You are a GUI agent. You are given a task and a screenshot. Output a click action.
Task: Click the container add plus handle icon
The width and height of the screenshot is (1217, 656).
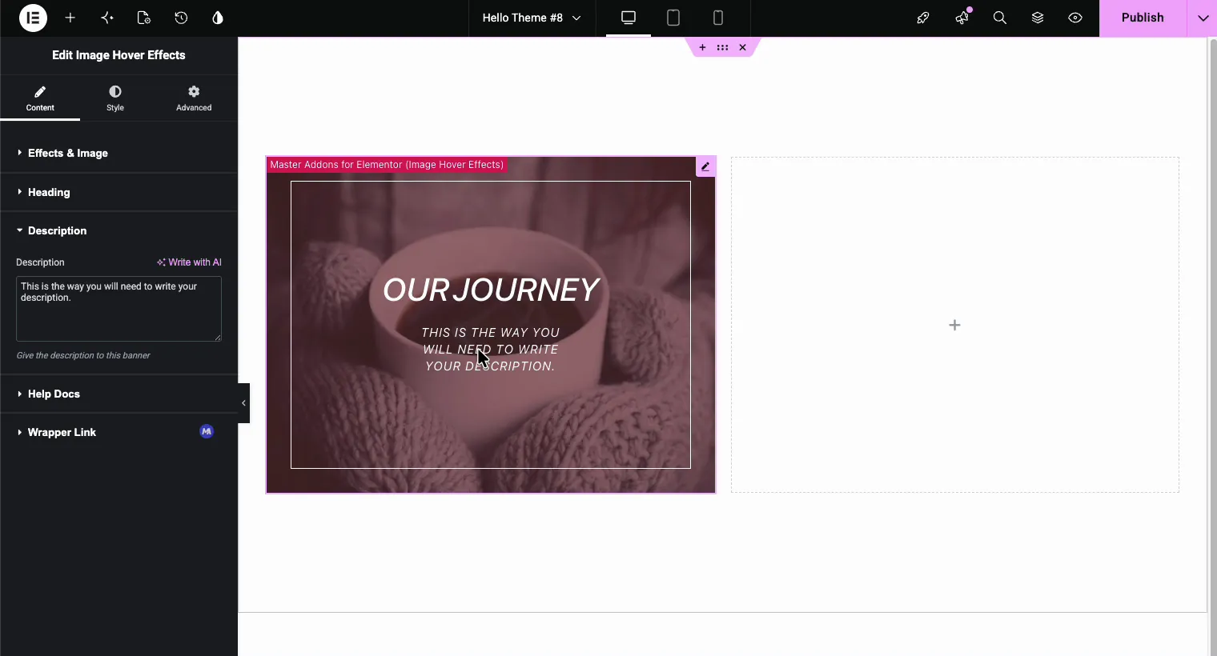click(702, 47)
